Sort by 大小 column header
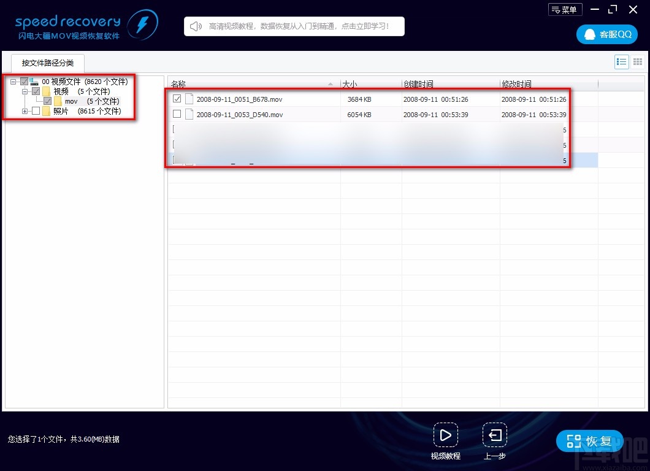This screenshot has width=650, height=471. (x=371, y=84)
